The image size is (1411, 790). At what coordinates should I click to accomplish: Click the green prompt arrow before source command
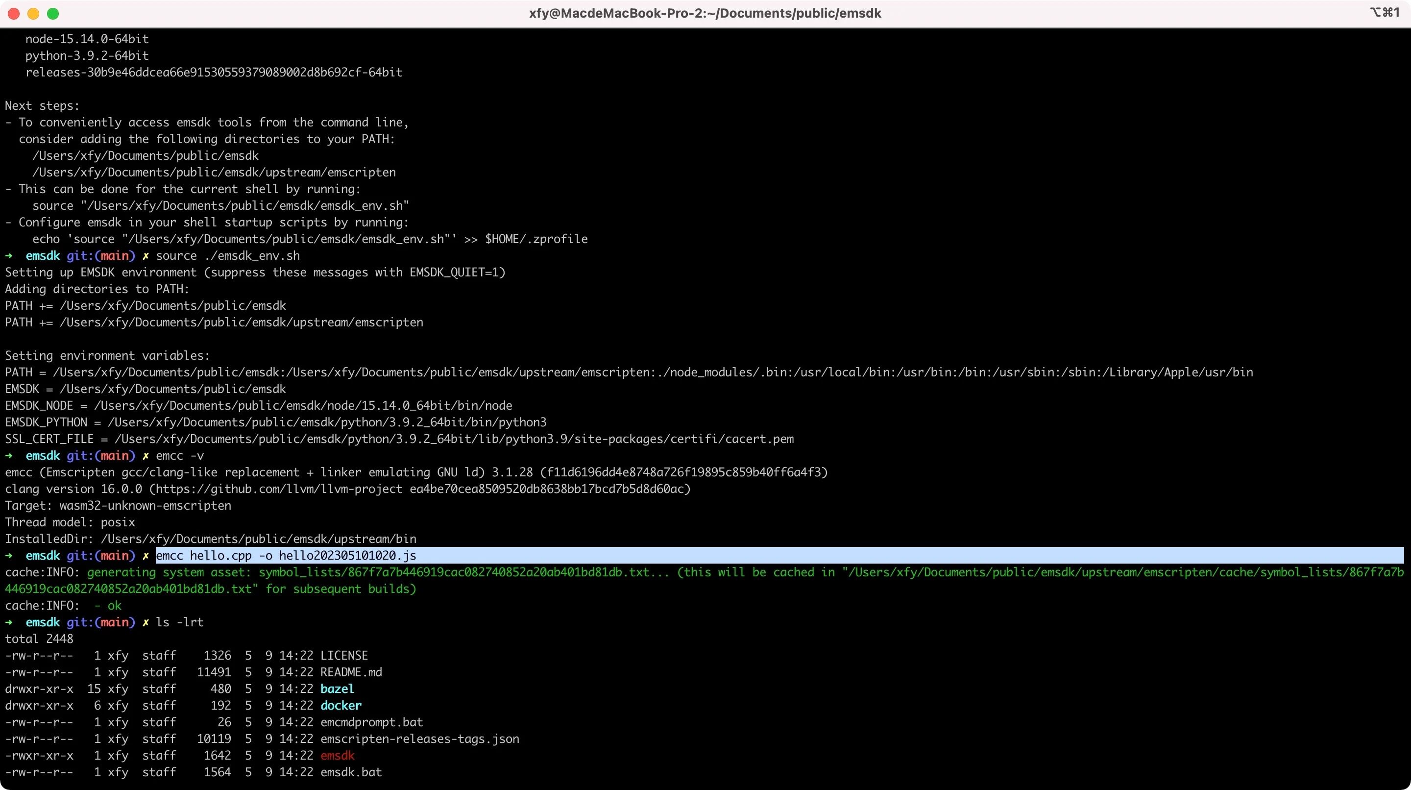[x=9, y=256]
